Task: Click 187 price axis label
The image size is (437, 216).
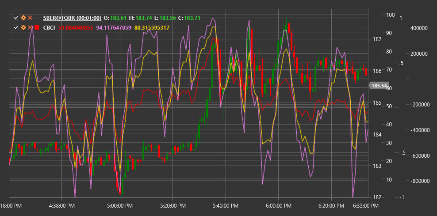Action: 377,39
